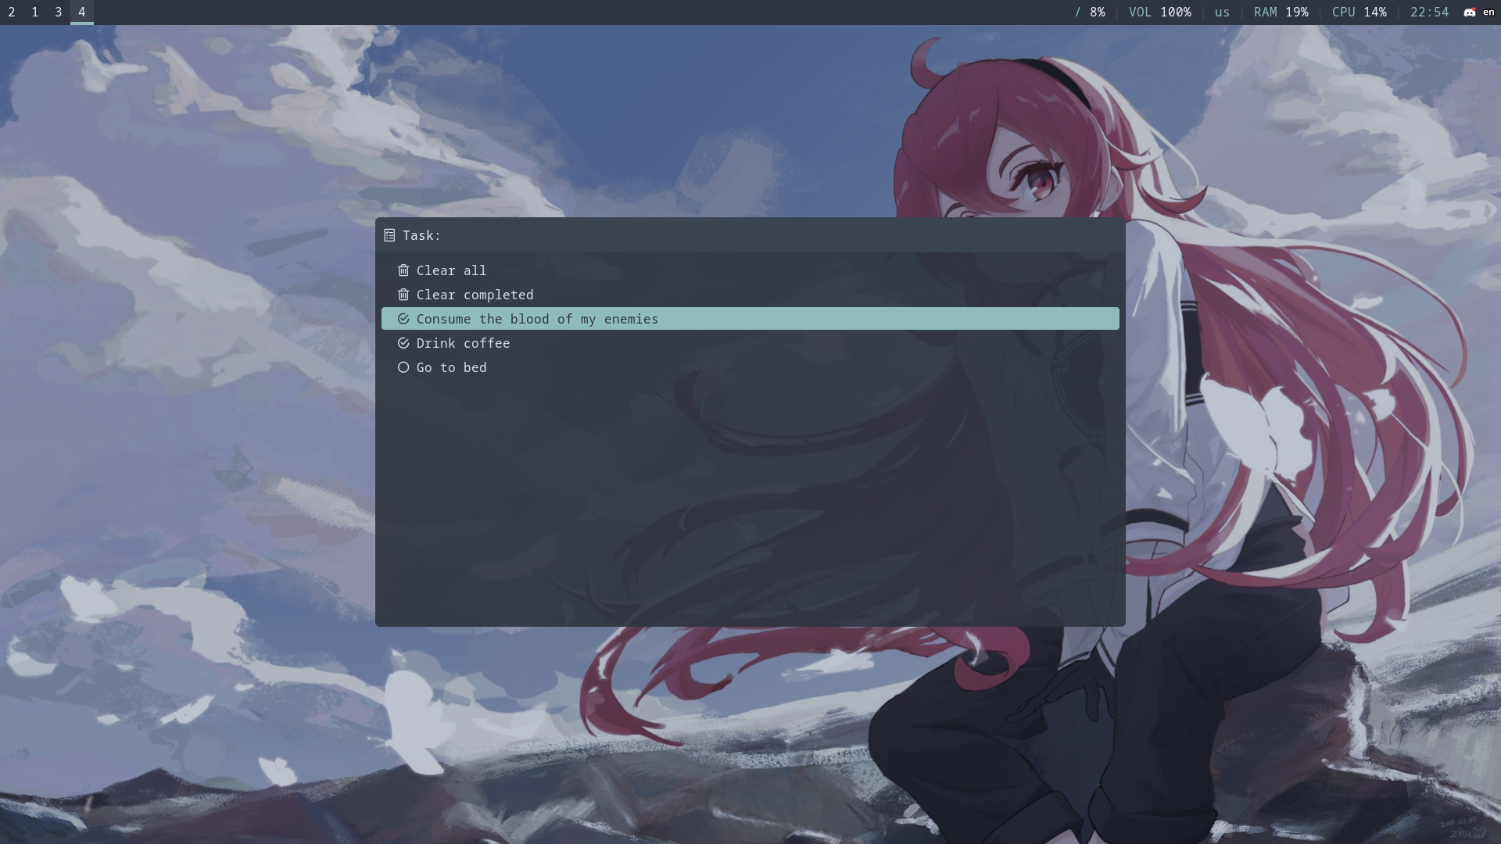Switch to workspace 2
Screen dimensions: 1501x844
12,13
